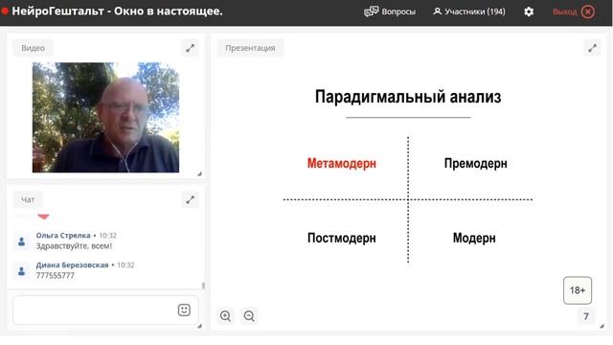Click the red down-pointing chat marker

pyautogui.click(x=43, y=217)
